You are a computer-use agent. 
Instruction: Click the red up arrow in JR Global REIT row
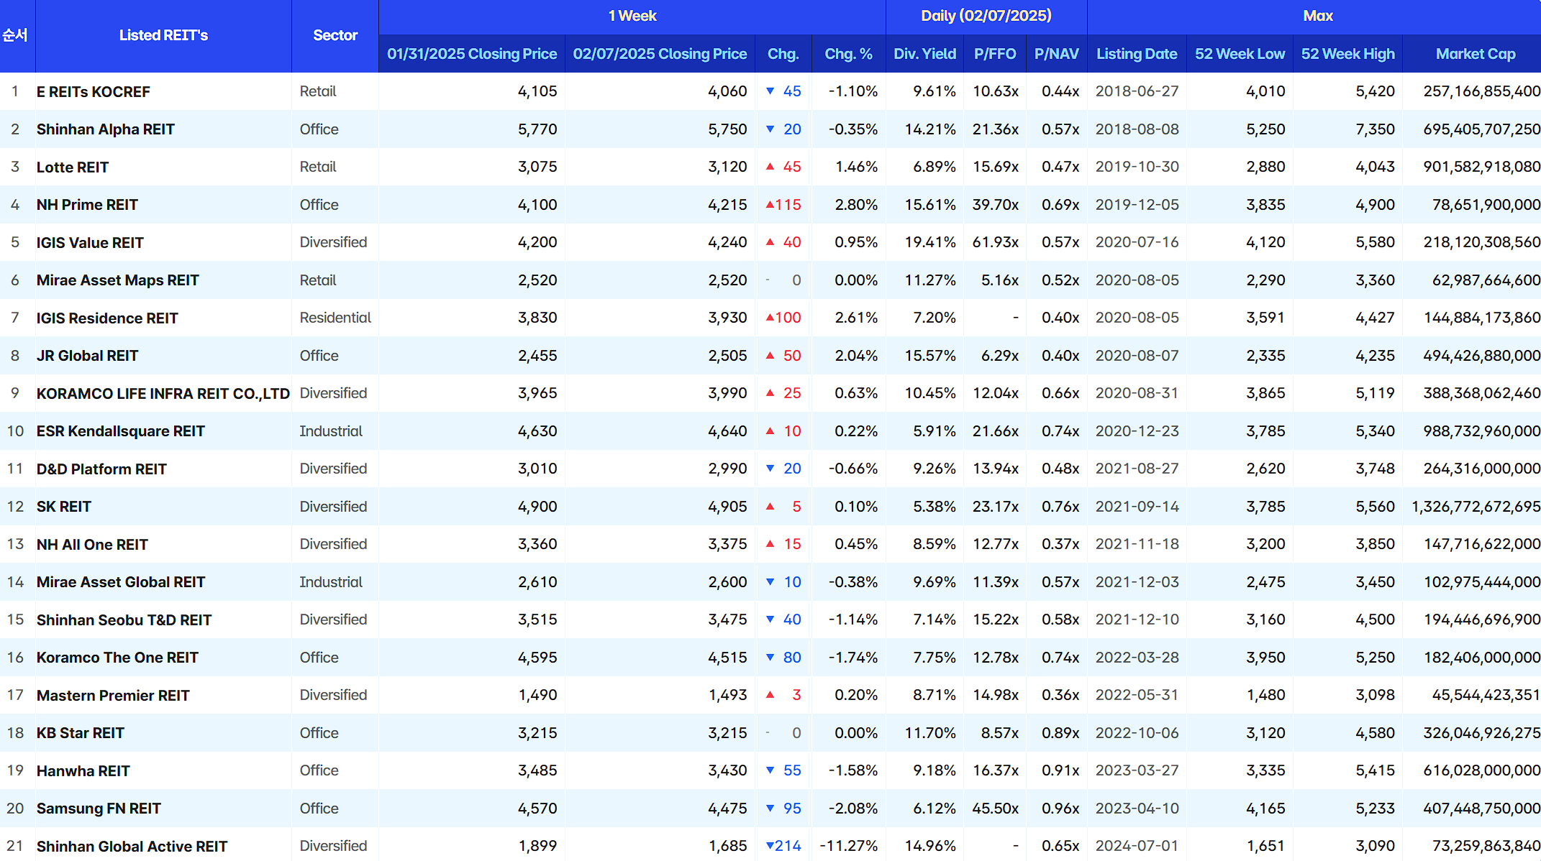770,356
